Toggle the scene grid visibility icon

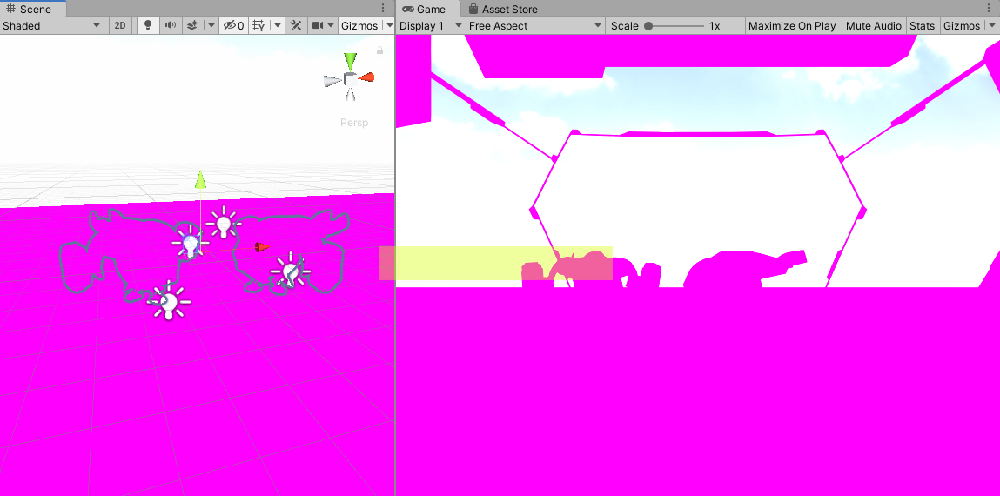[258, 25]
